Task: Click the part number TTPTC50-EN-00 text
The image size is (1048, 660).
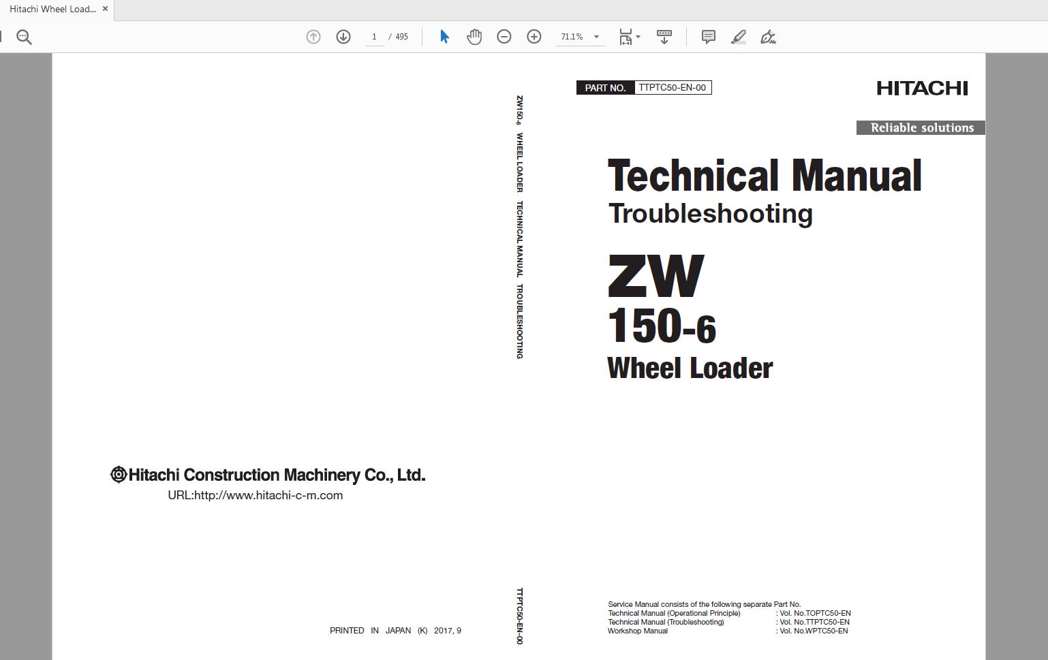Action: point(673,87)
